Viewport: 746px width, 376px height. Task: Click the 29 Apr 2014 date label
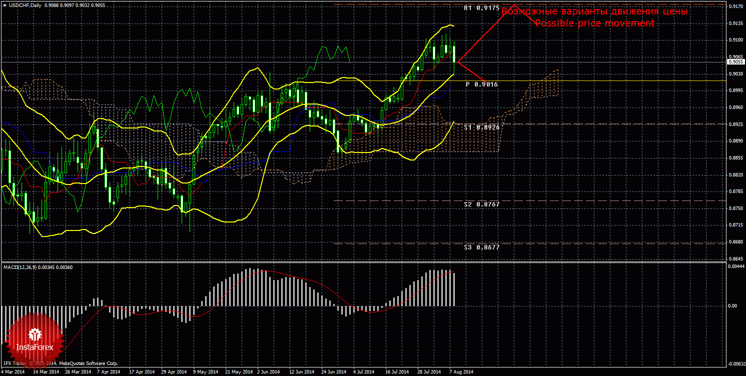(174, 372)
